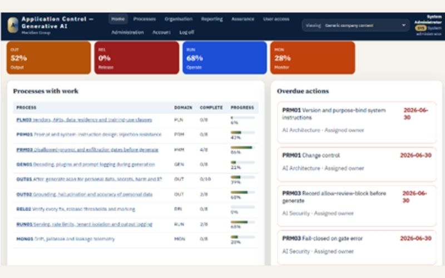445x278 pixels.
Task: Open the overdue card Version and purpose-bind system instructions
Action: click(357, 122)
